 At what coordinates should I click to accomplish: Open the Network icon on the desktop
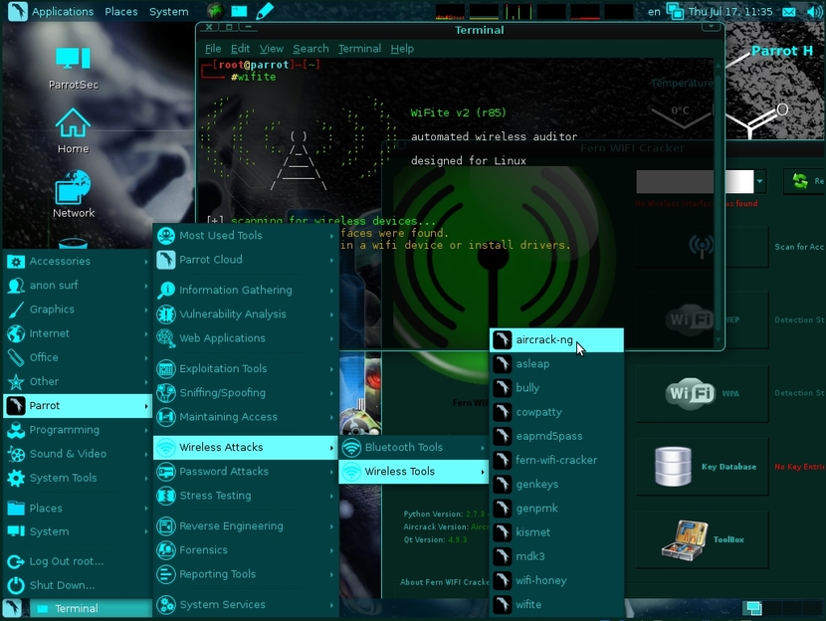point(72,189)
